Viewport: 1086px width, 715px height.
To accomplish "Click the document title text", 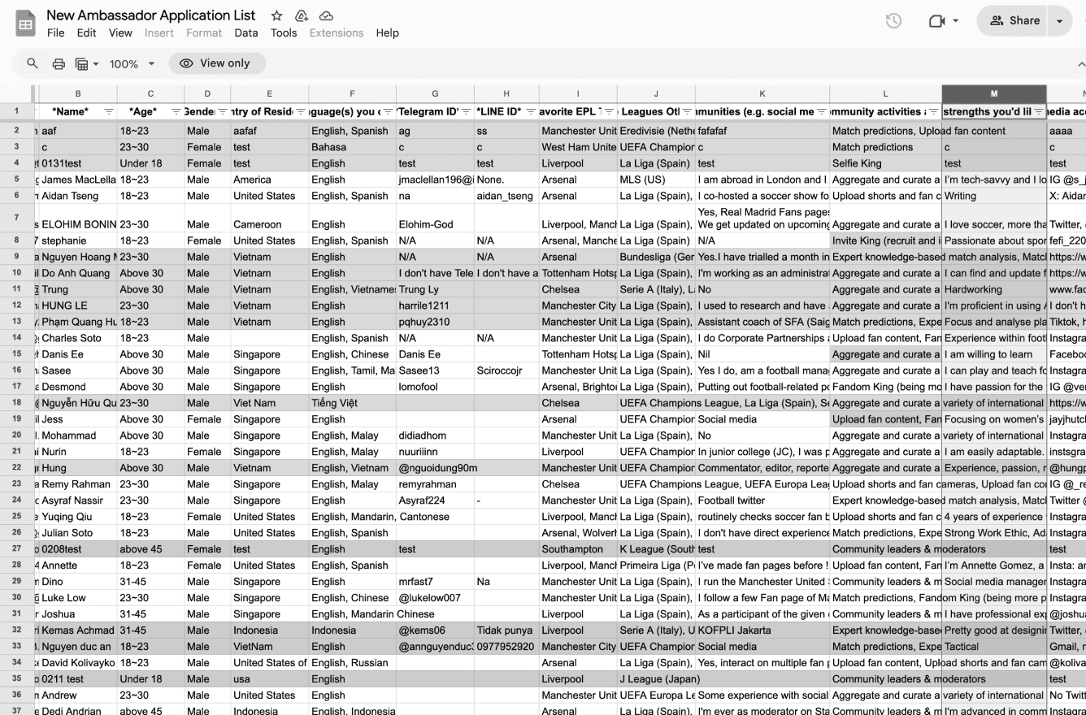I will coord(151,15).
